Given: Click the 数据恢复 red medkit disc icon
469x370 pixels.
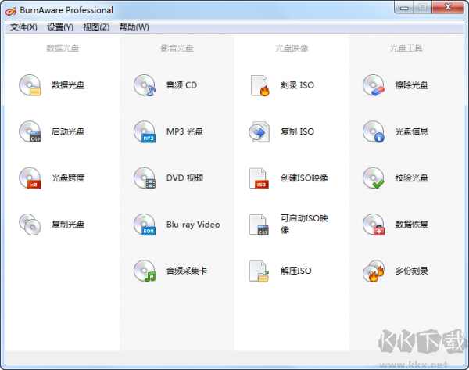Looking at the screenshot, I should [374, 225].
